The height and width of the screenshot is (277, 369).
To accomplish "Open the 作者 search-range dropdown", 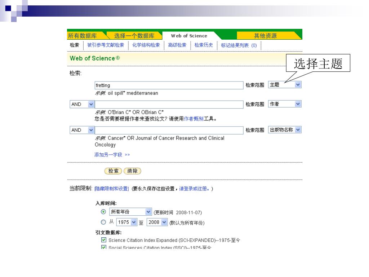I will (x=285, y=104).
